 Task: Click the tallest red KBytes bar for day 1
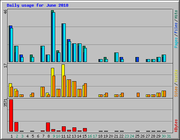11,115
